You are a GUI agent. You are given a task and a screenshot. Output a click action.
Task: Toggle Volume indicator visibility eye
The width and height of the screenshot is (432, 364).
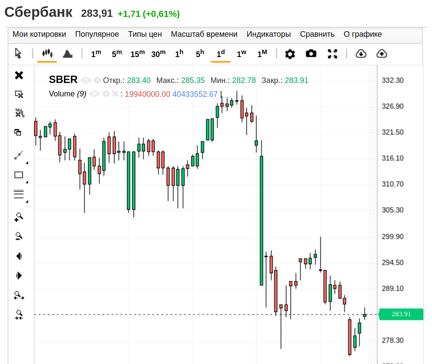pyautogui.click(x=95, y=94)
